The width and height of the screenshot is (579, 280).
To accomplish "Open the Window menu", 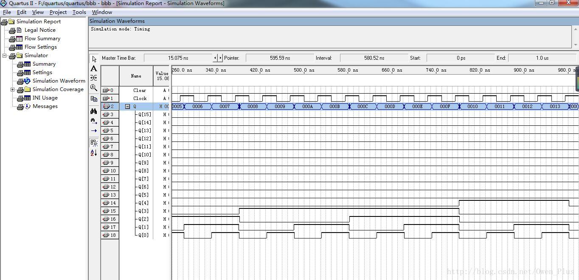I will pyautogui.click(x=102, y=12).
